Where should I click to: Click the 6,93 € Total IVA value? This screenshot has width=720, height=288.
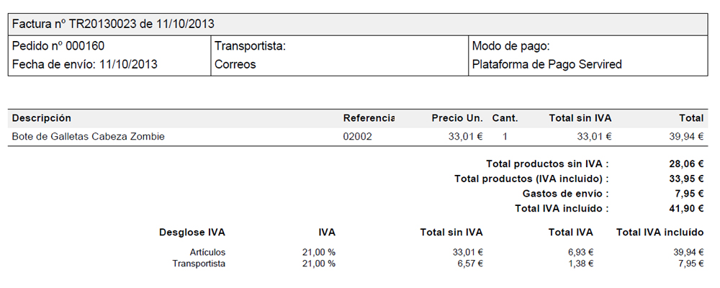pos(580,252)
